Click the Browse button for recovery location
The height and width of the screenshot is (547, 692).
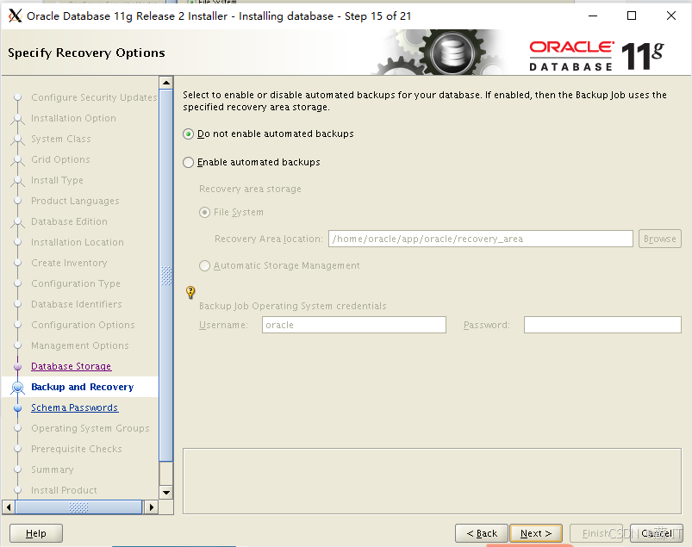pos(659,239)
